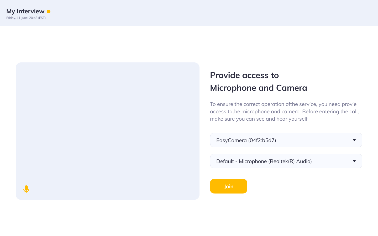
Task: Open the Default - Microphone (Realtek(R) Audio) selector
Action: coord(286,161)
